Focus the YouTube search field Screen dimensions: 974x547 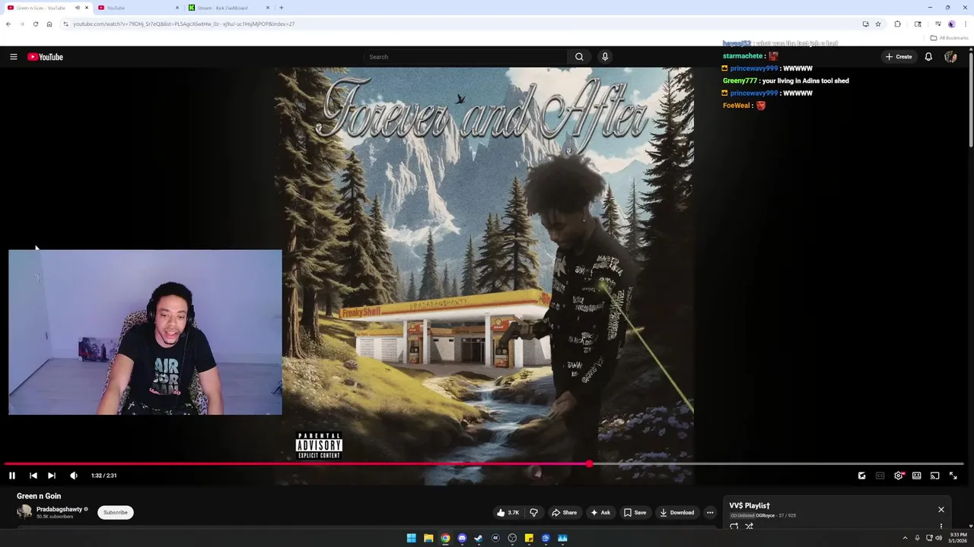466,57
